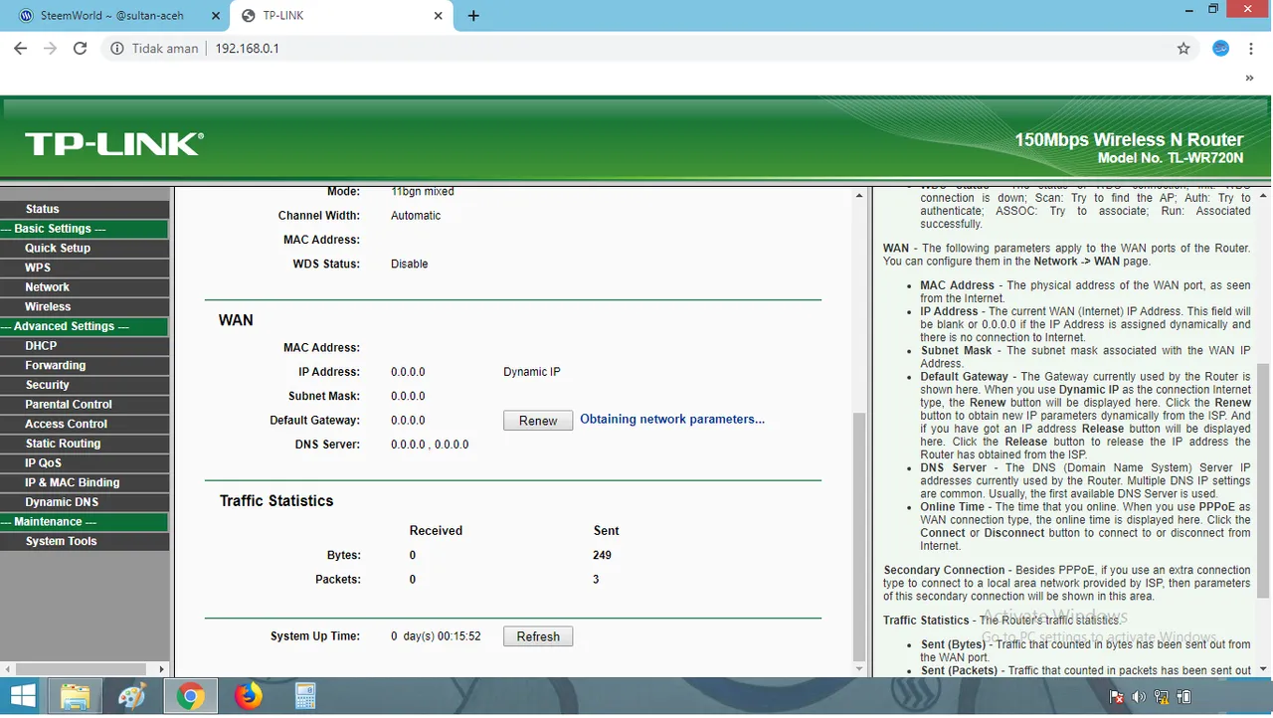Open the Windows Start menu

tap(23, 697)
